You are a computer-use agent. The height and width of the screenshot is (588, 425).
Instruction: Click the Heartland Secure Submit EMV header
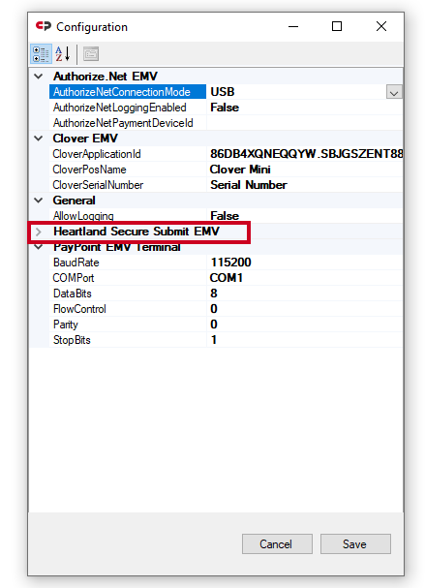click(137, 232)
